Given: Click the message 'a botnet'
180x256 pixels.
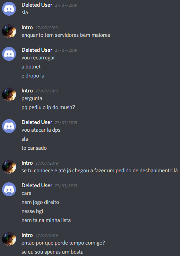Looking at the screenshot, I should (31, 67).
